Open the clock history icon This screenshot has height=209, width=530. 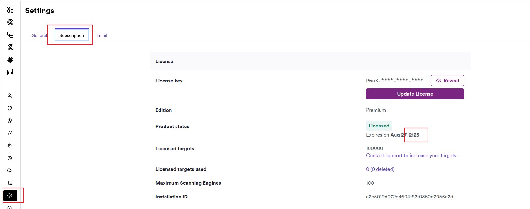pyautogui.click(x=10, y=158)
